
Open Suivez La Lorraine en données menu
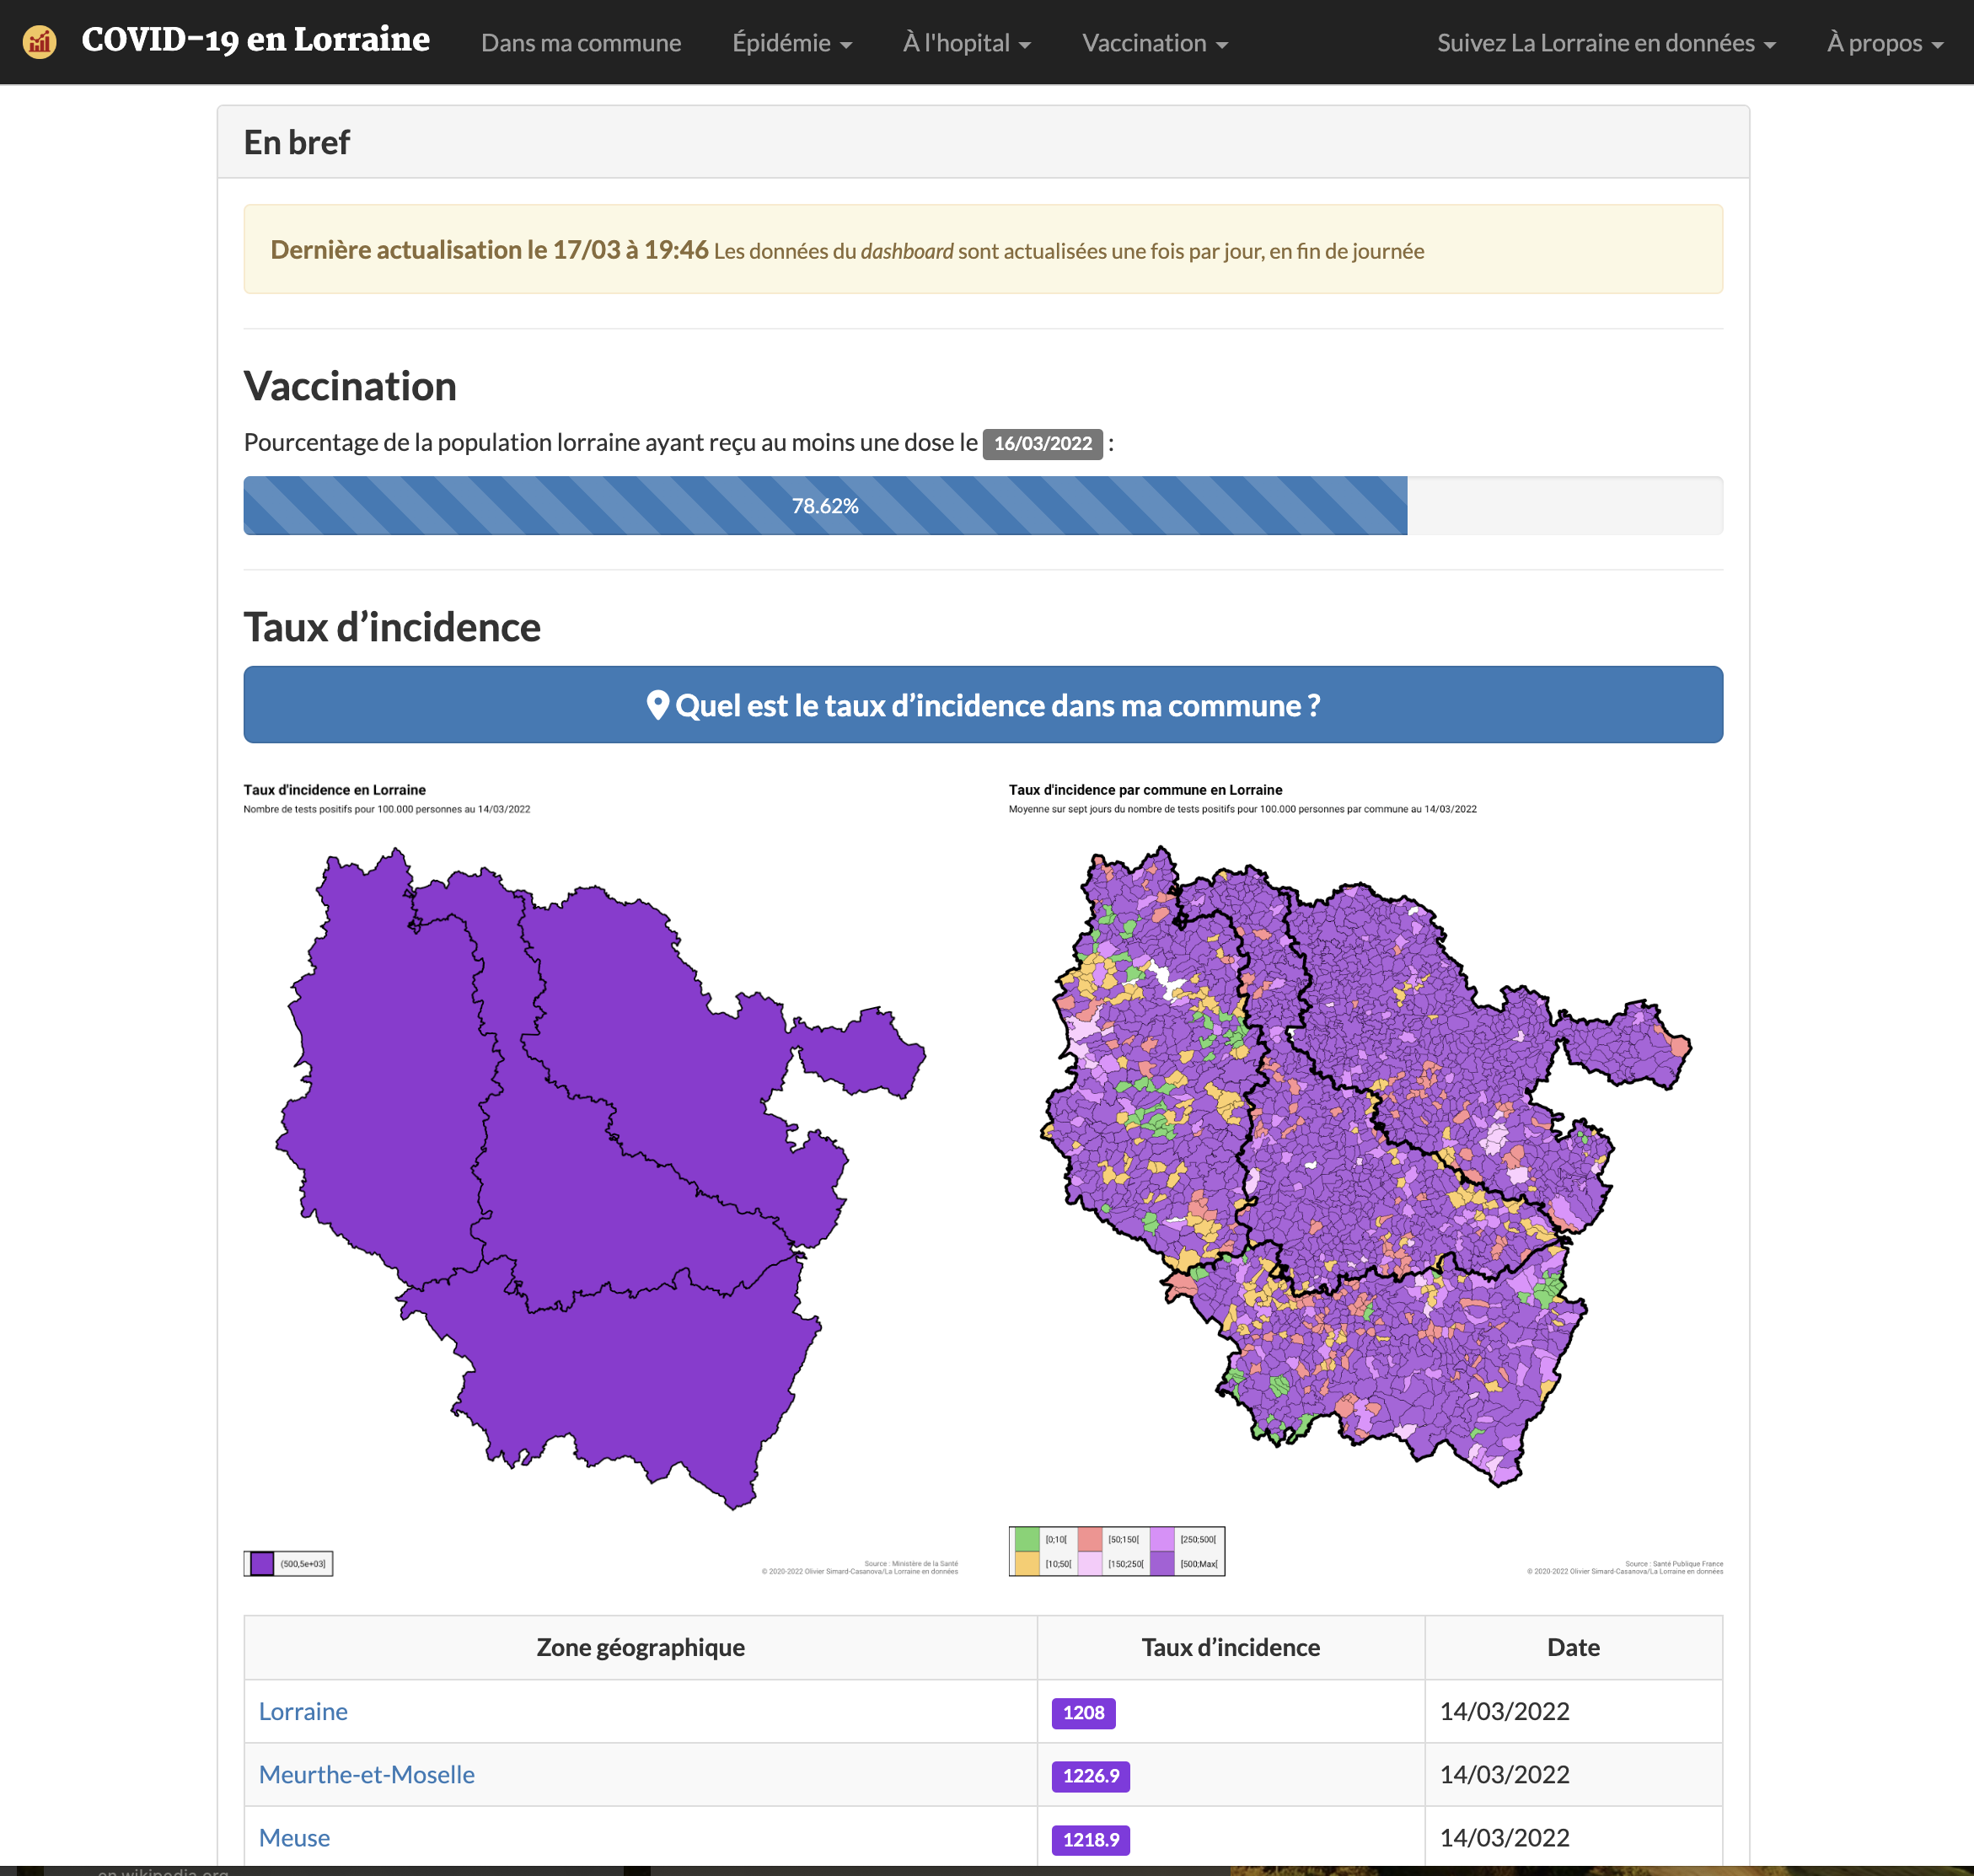pos(1606,43)
